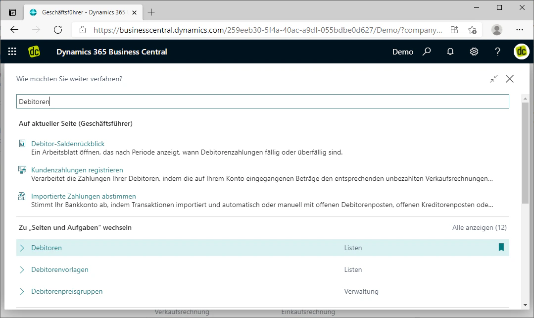Open the settings gear menu
This screenshot has height=318, width=534.
(474, 52)
